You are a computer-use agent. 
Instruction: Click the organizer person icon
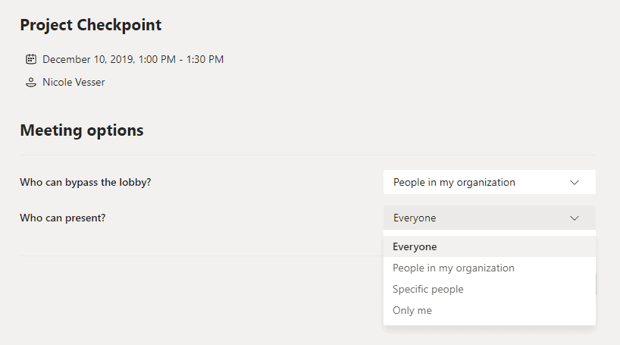(31, 83)
